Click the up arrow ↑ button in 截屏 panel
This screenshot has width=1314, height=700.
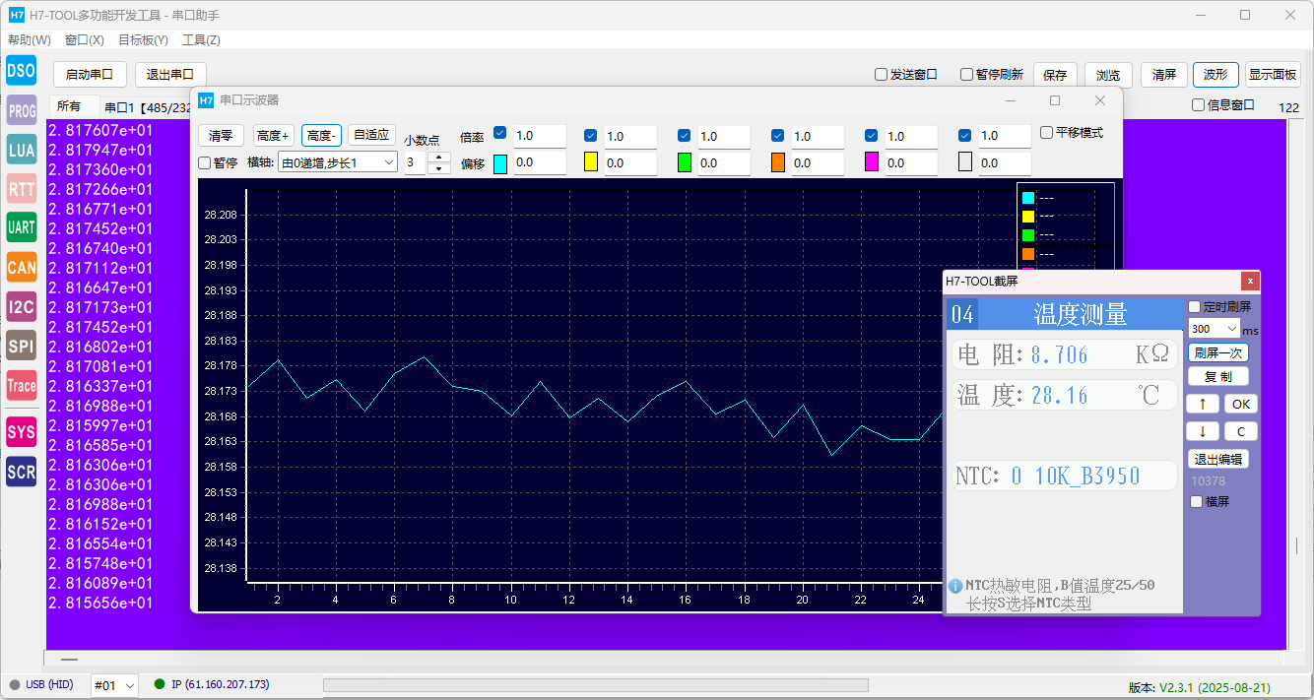click(x=1203, y=404)
